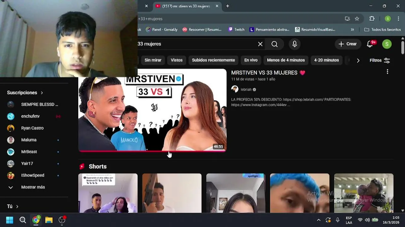This screenshot has width=405, height=227.
Task: Open the Todos los favoritos folder
Action: tap(382, 30)
